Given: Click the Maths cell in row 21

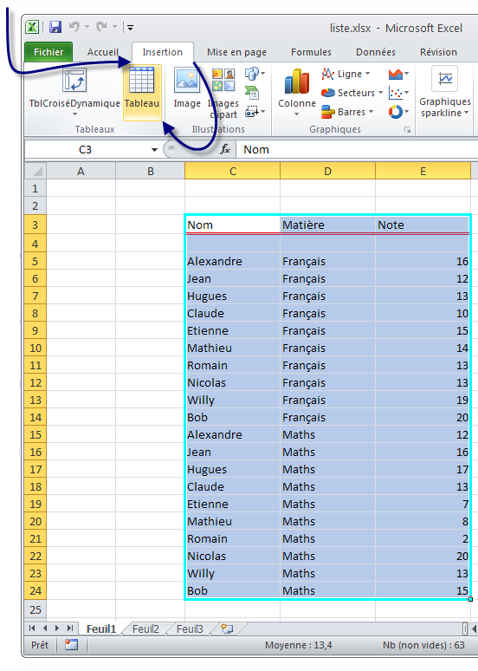Looking at the screenshot, I should (328, 538).
